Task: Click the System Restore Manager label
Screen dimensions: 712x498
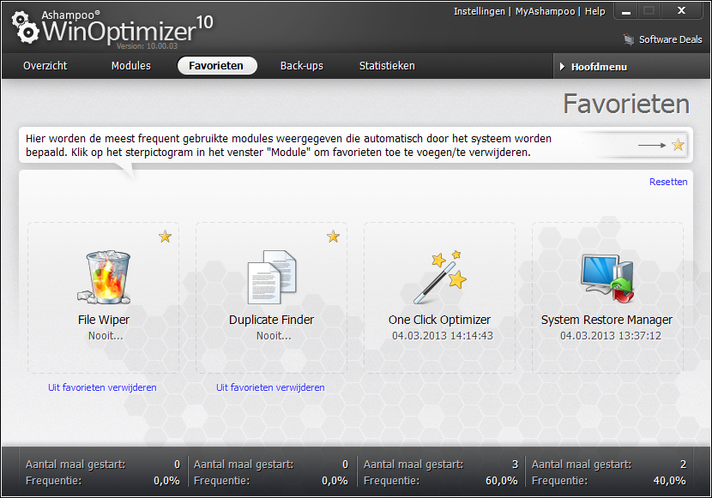Action: pyautogui.click(x=606, y=320)
